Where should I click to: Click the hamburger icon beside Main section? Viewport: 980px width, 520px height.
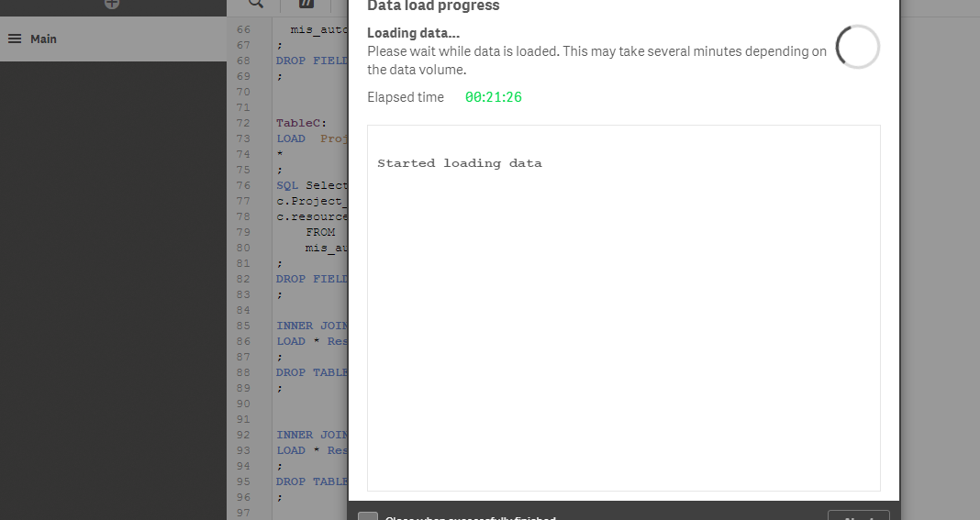(15, 39)
